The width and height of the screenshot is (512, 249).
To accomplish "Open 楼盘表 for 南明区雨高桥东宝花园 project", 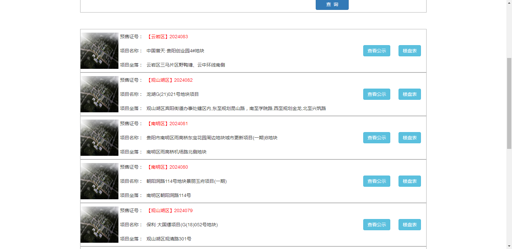I will pyautogui.click(x=409, y=138).
